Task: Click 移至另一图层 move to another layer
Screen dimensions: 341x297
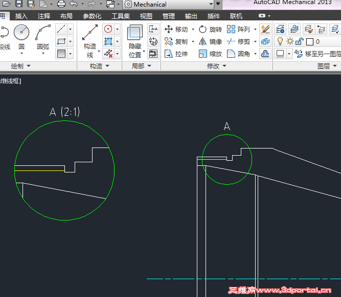Action: (x=318, y=54)
